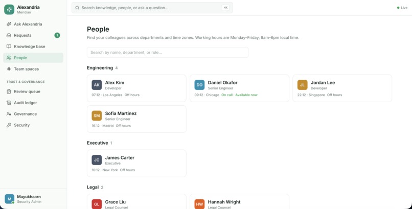Image resolution: width=412 pixels, height=209 pixels.
Task: Click the search by name field
Action: [168, 53]
